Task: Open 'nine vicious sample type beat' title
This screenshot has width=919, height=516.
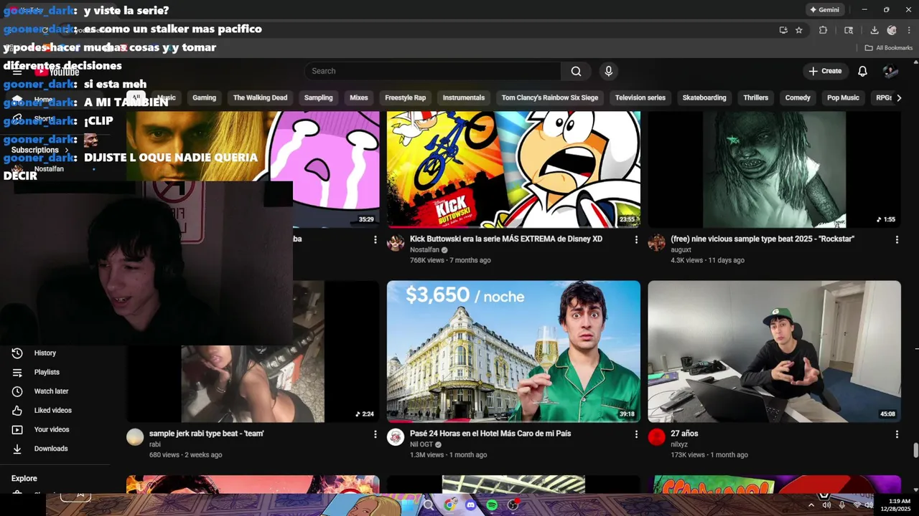Action: click(762, 239)
